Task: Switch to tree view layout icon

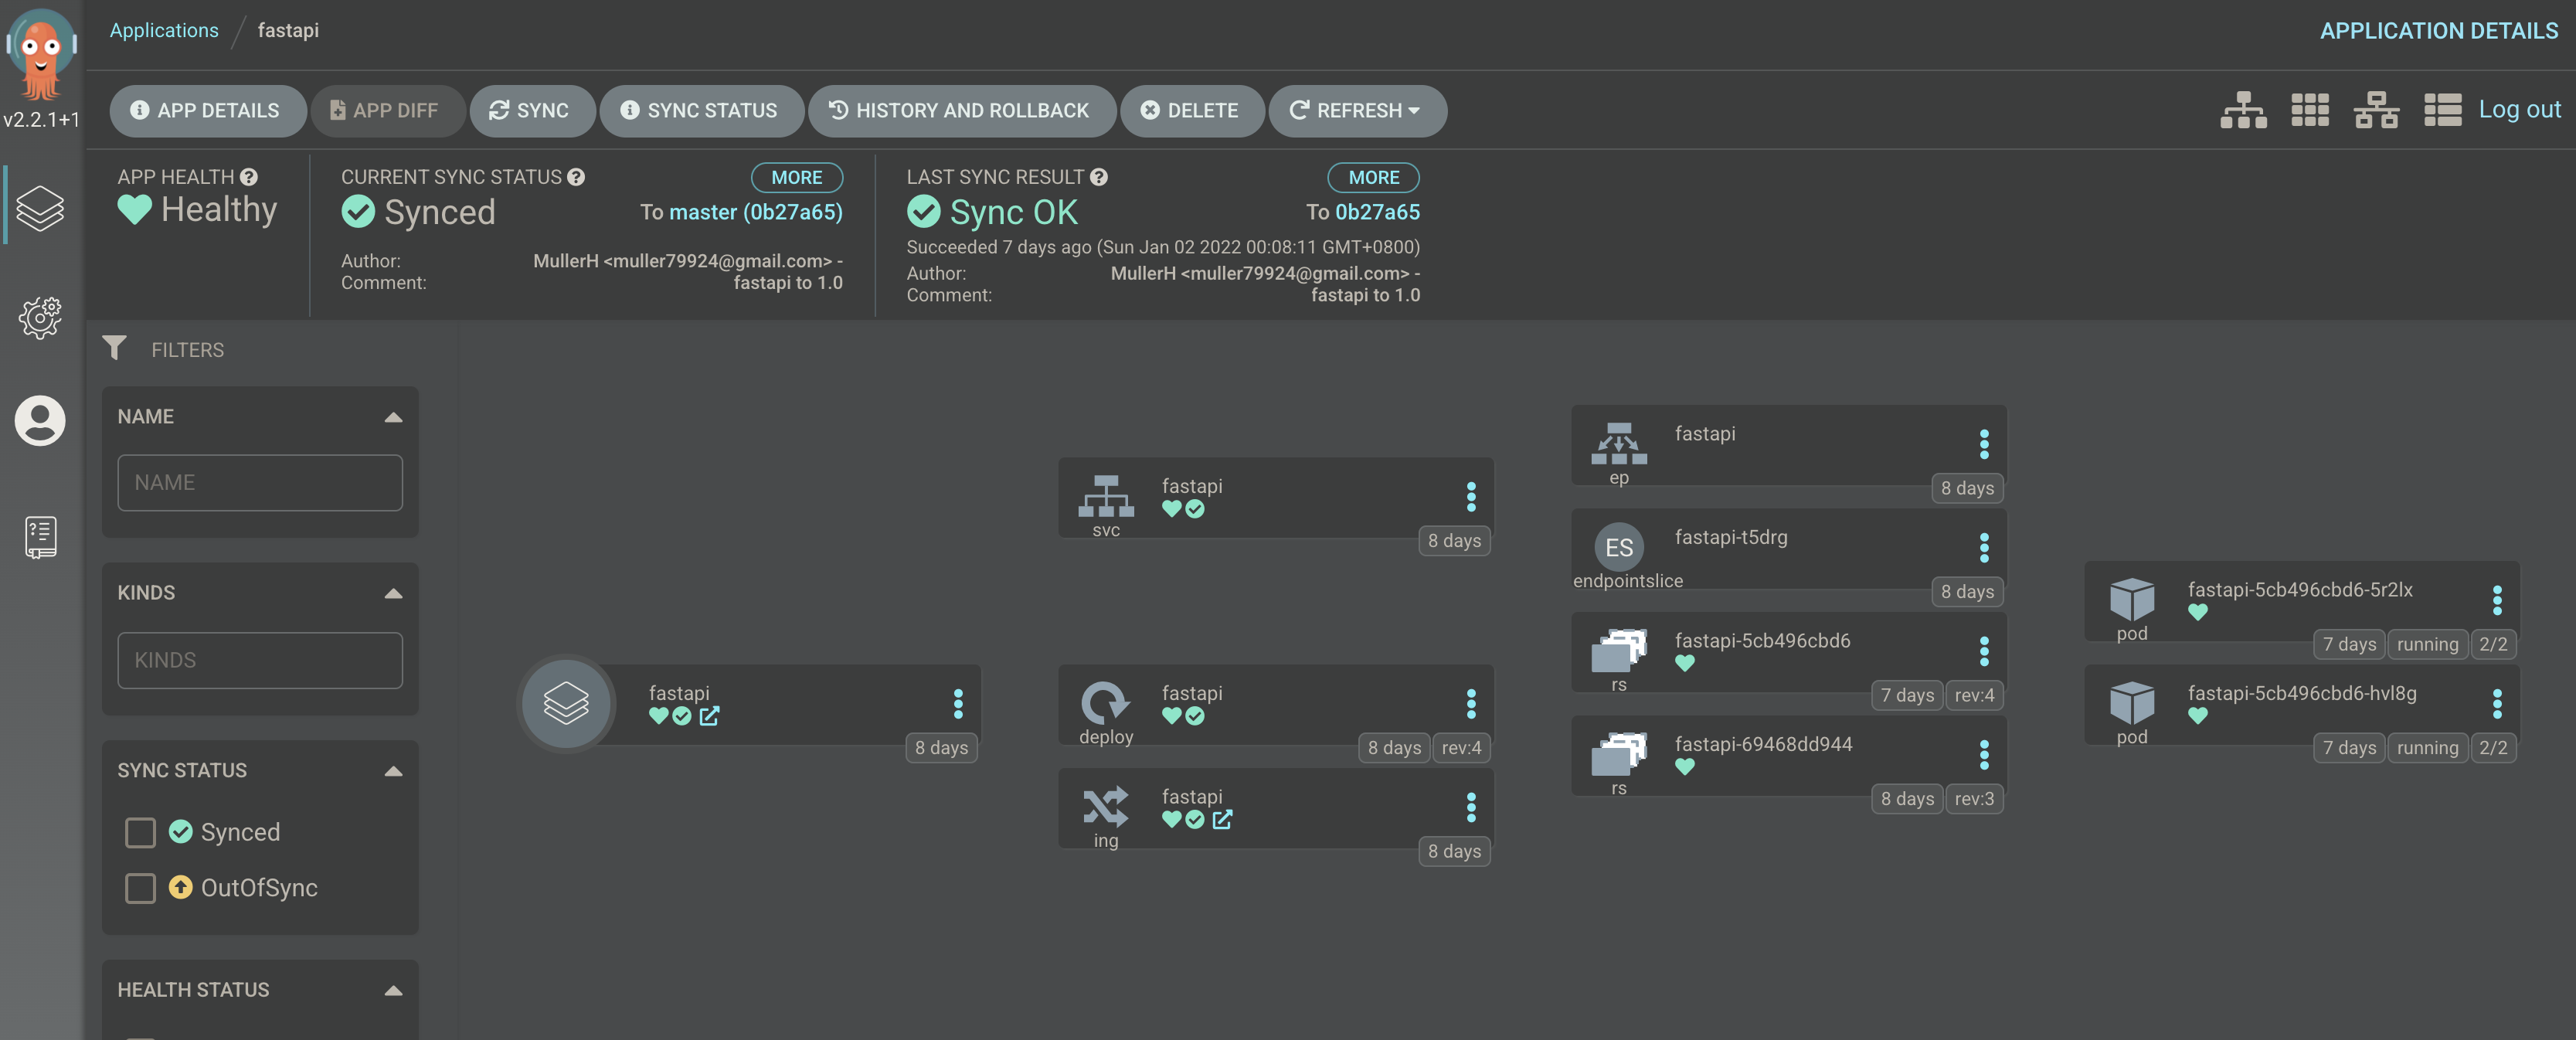Action: pos(2243,110)
